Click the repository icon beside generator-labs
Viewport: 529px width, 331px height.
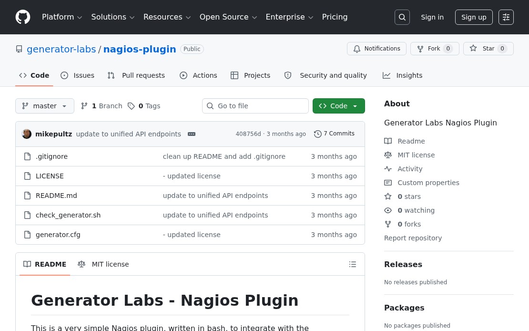[19, 49]
